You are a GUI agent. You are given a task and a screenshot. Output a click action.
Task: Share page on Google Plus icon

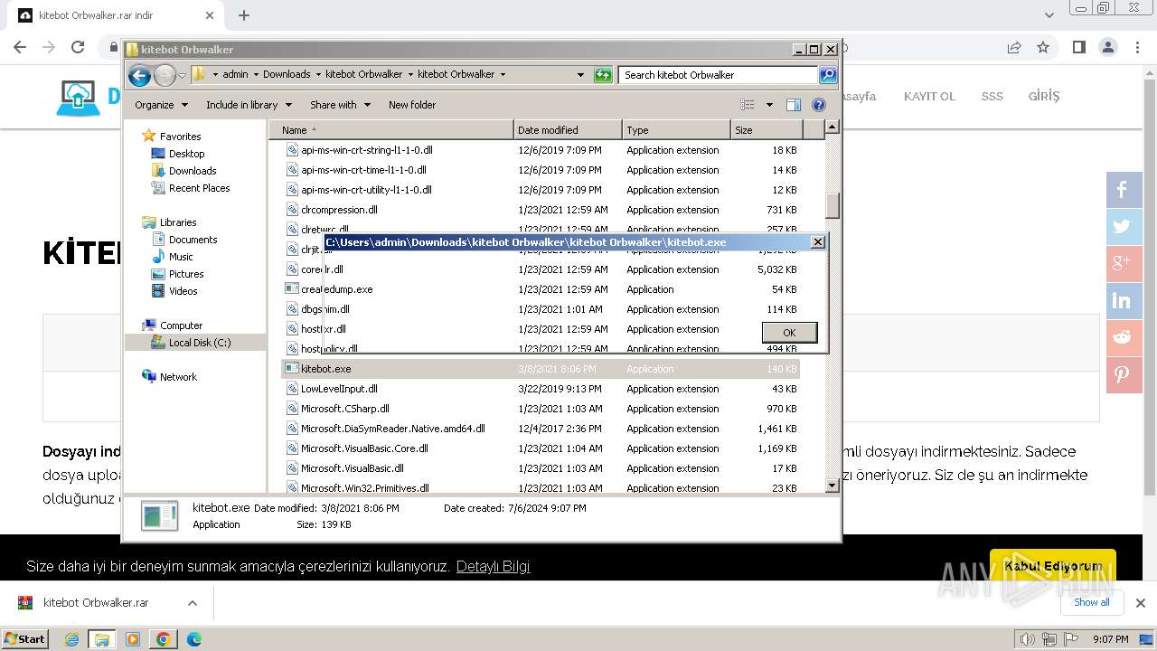pyautogui.click(x=1124, y=263)
